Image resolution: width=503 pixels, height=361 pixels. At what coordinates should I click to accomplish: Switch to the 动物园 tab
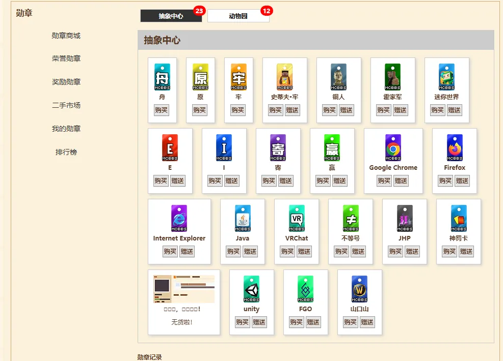click(239, 16)
